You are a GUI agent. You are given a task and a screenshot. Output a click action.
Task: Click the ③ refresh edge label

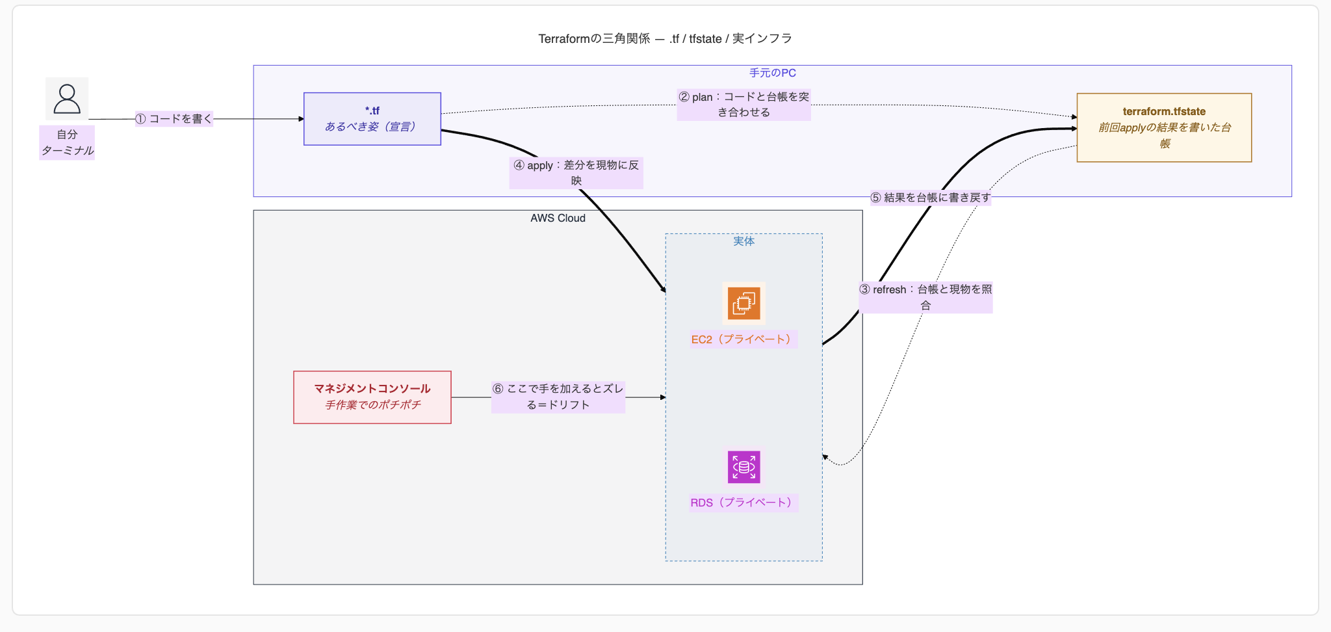[x=925, y=297]
